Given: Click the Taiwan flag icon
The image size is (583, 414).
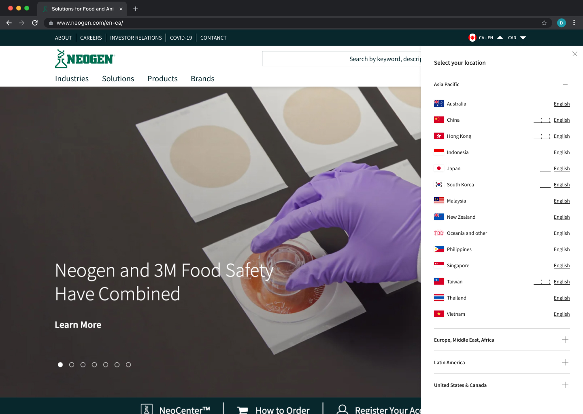Looking at the screenshot, I should tap(439, 281).
